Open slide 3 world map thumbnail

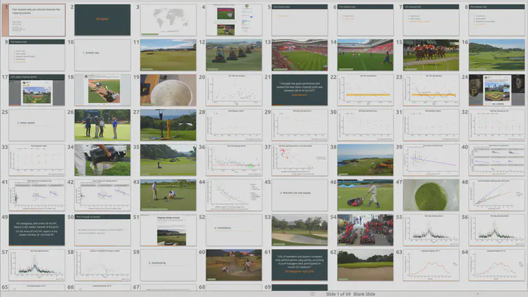click(x=168, y=20)
